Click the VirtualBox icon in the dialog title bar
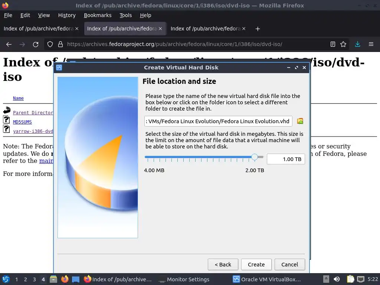This screenshot has width=380, height=285. click(59, 68)
